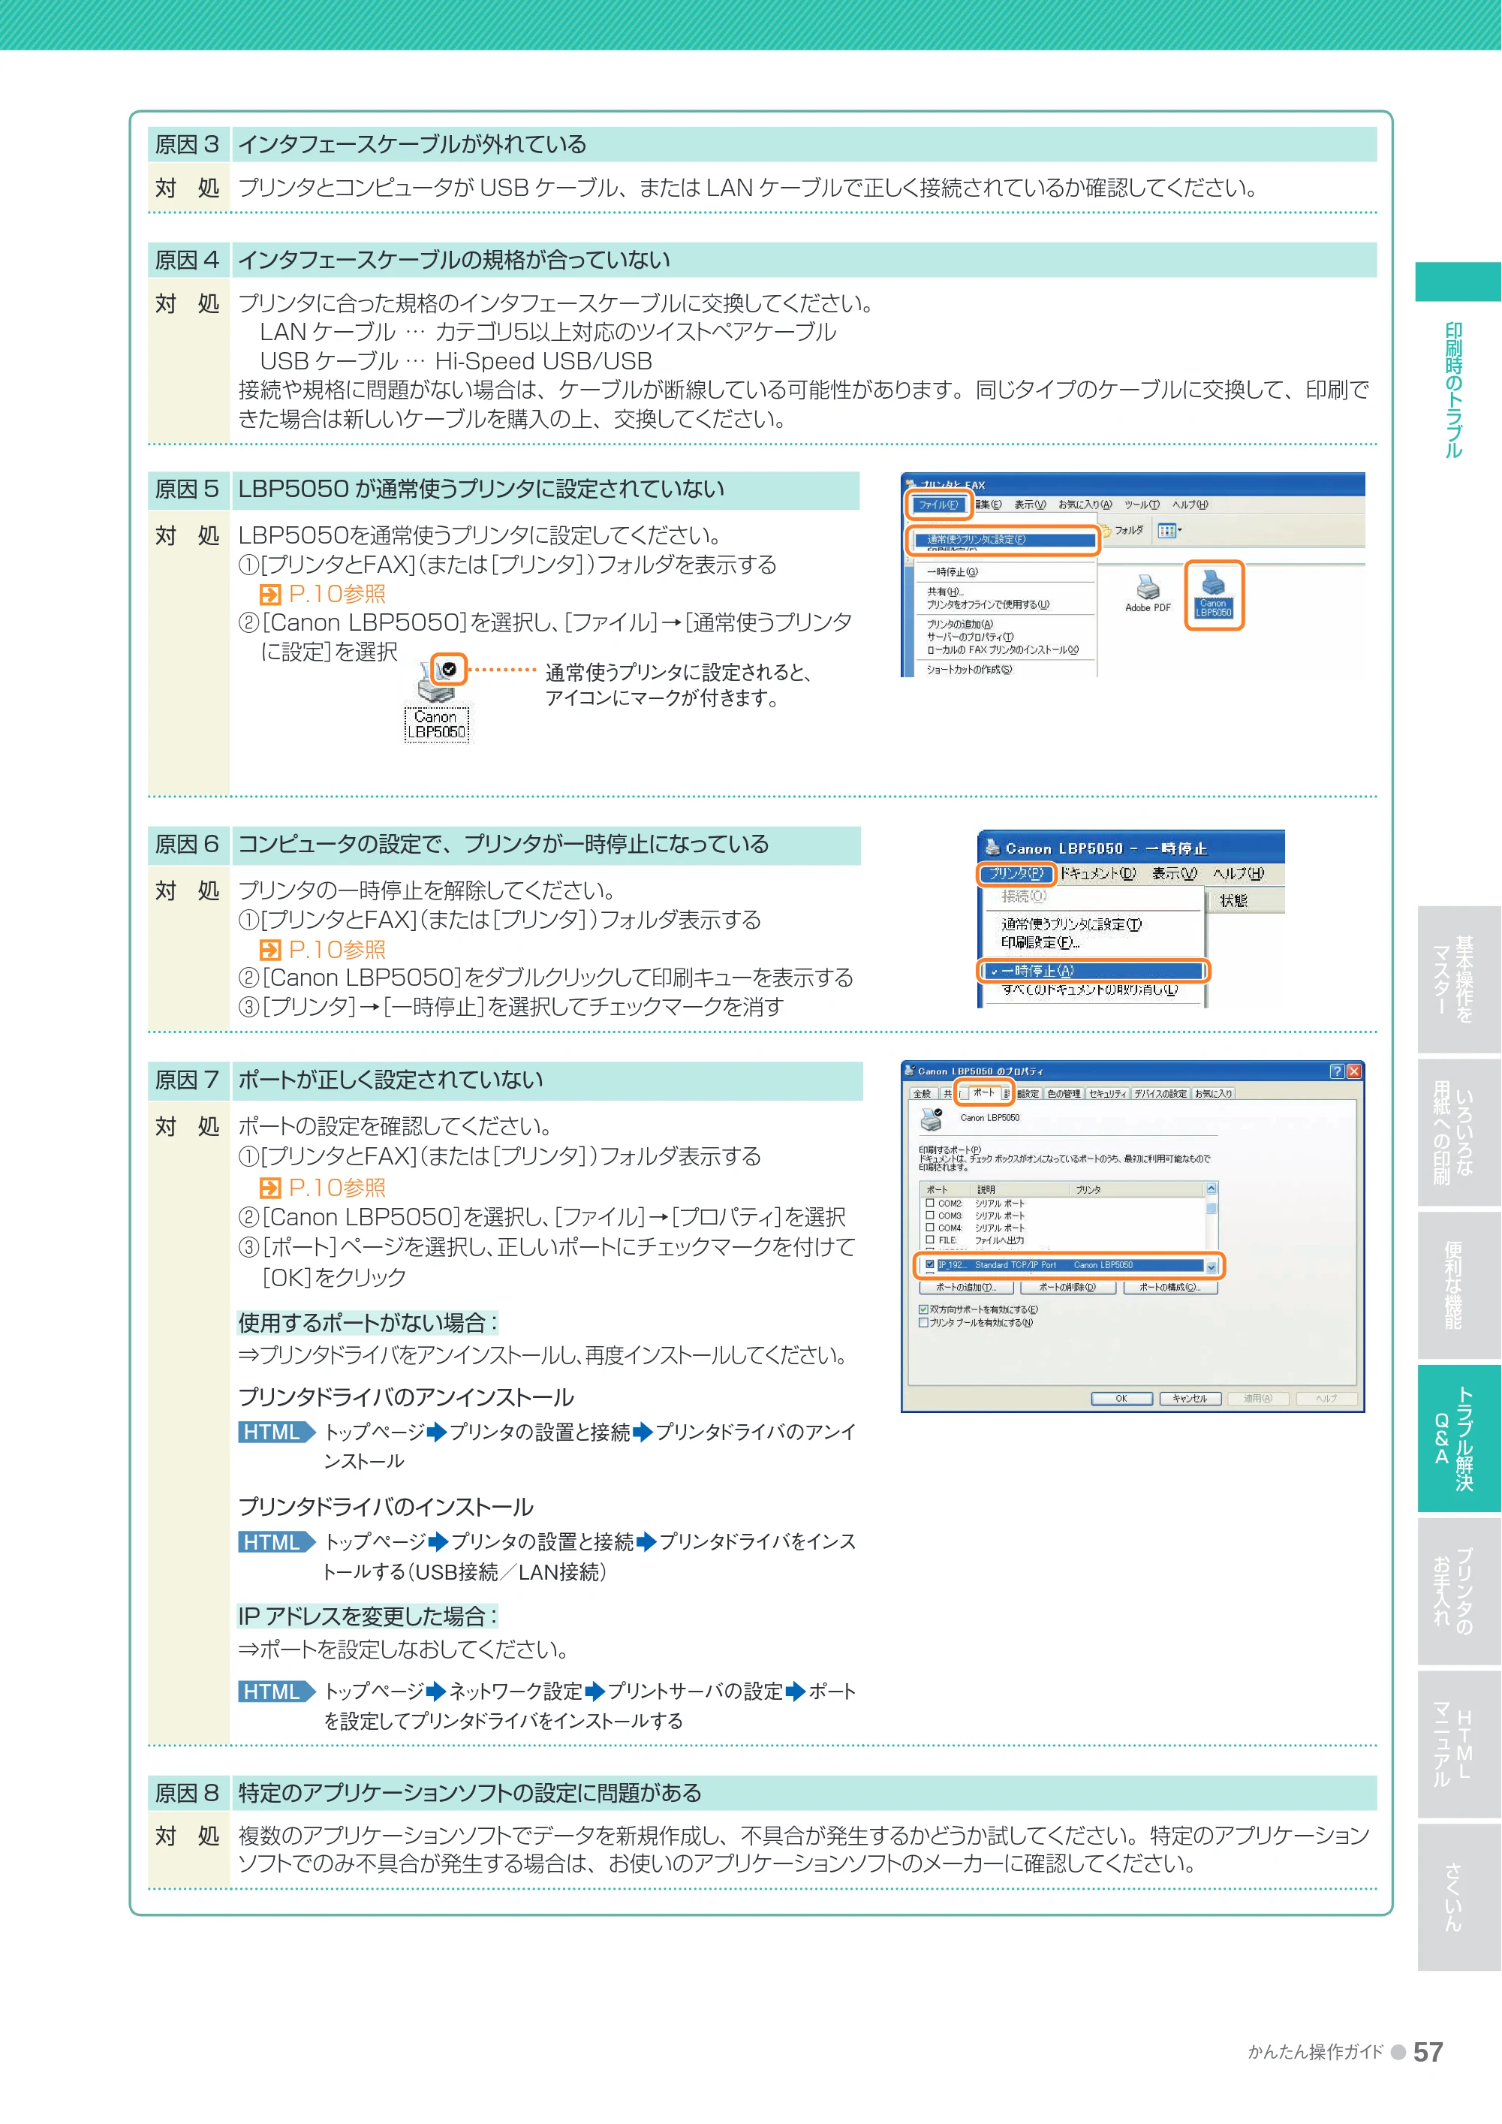Follow the P.10参照 link under 原因5
This screenshot has width=1502, height=2124.
tap(324, 594)
